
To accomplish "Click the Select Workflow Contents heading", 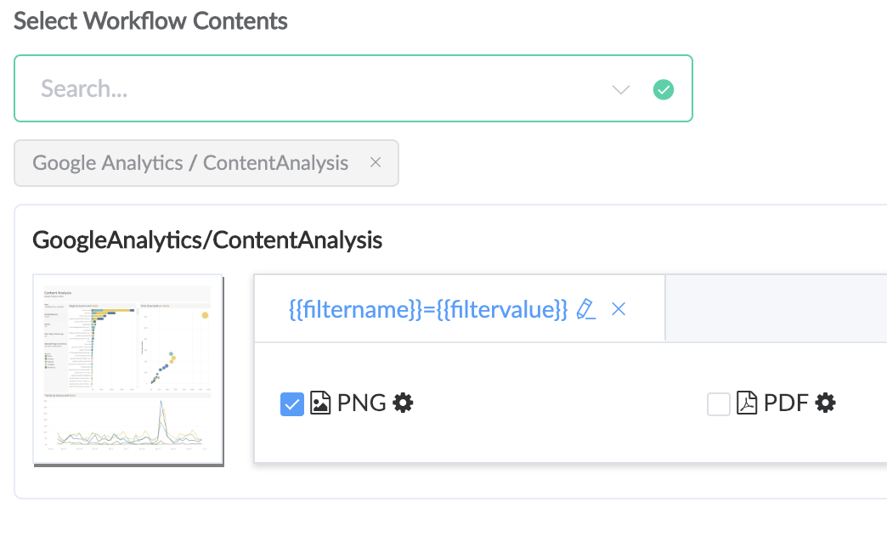I will pos(150,21).
